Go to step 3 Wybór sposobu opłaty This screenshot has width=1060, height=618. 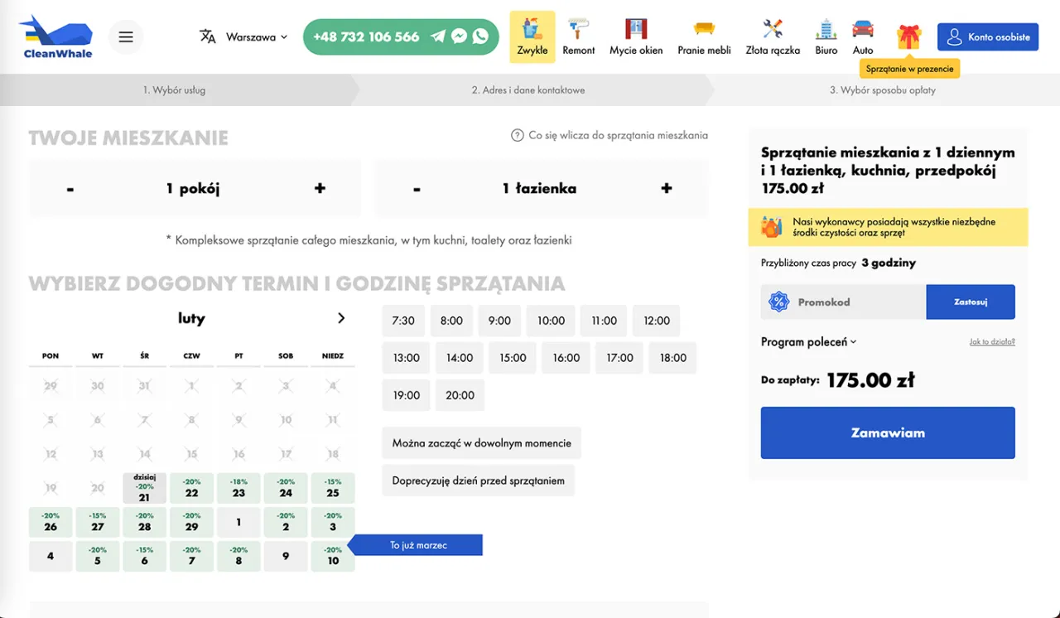click(x=883, y=90)
